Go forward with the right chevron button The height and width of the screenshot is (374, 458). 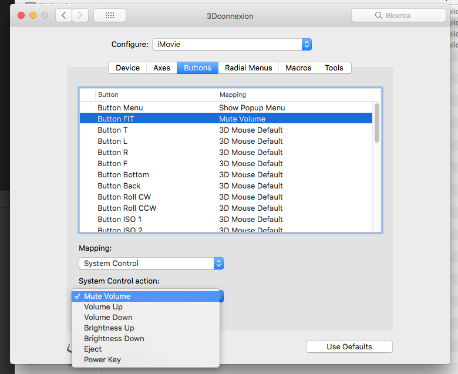[80, 15]
